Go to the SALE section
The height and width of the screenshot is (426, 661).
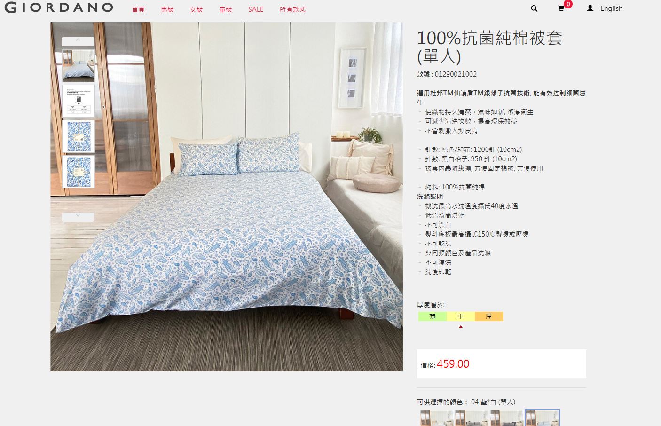coord(256,9)
